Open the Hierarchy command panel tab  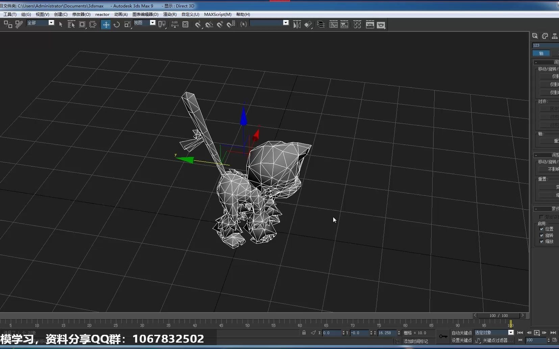[555, 36]
